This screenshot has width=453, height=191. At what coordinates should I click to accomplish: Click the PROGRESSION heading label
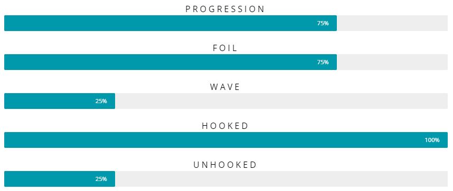coord(225,9)
